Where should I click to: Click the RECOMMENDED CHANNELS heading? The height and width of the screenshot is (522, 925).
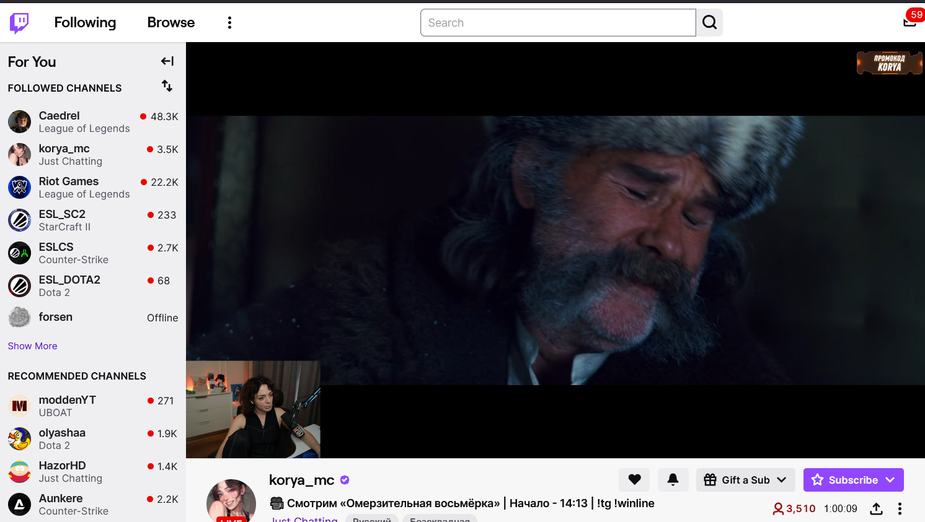tap(77, 376)
